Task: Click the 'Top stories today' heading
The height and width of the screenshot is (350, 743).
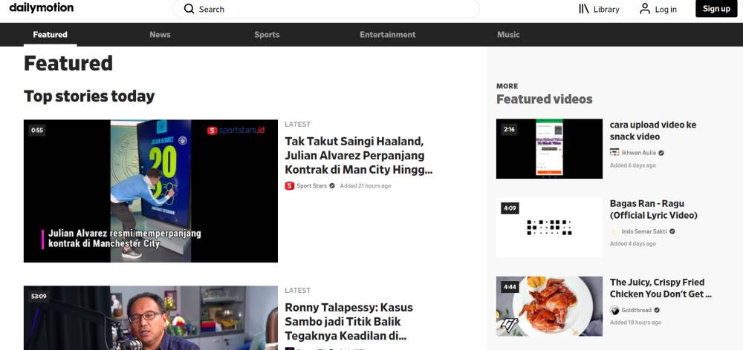Action: tap(89, 96)
